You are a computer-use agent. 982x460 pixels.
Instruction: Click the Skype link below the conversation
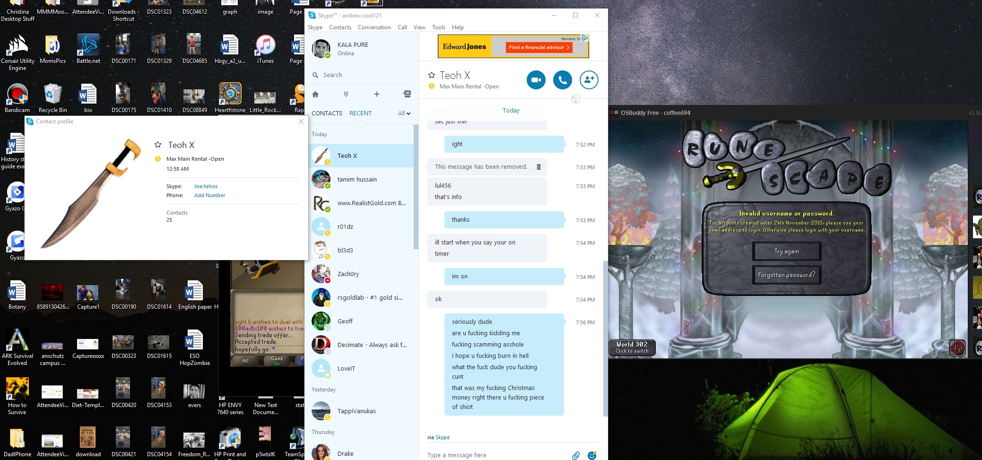[x=443, y=437]
